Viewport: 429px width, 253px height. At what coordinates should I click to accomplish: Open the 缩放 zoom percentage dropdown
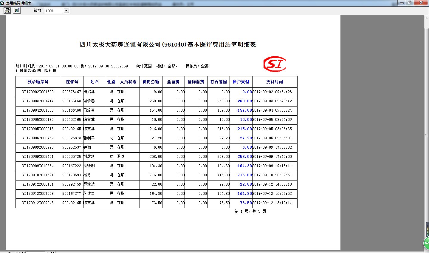(x=66, y=11)
